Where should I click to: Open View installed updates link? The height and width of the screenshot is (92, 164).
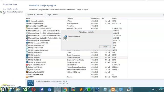11,9
